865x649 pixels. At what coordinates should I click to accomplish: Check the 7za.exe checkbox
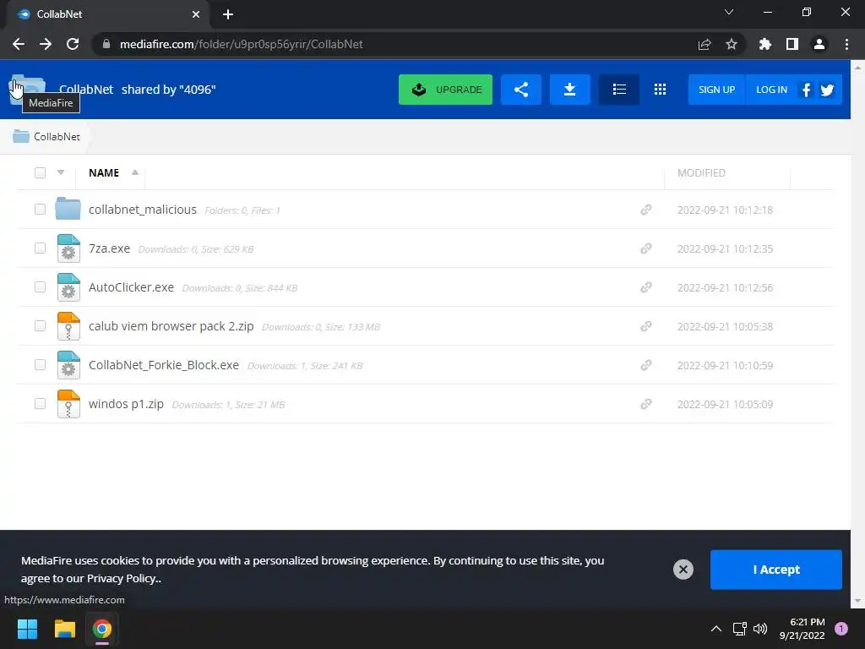point(40,248)
